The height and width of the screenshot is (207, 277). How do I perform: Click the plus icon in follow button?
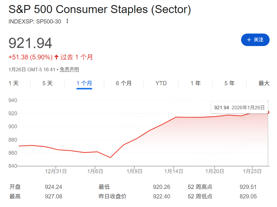click(249, 40)
